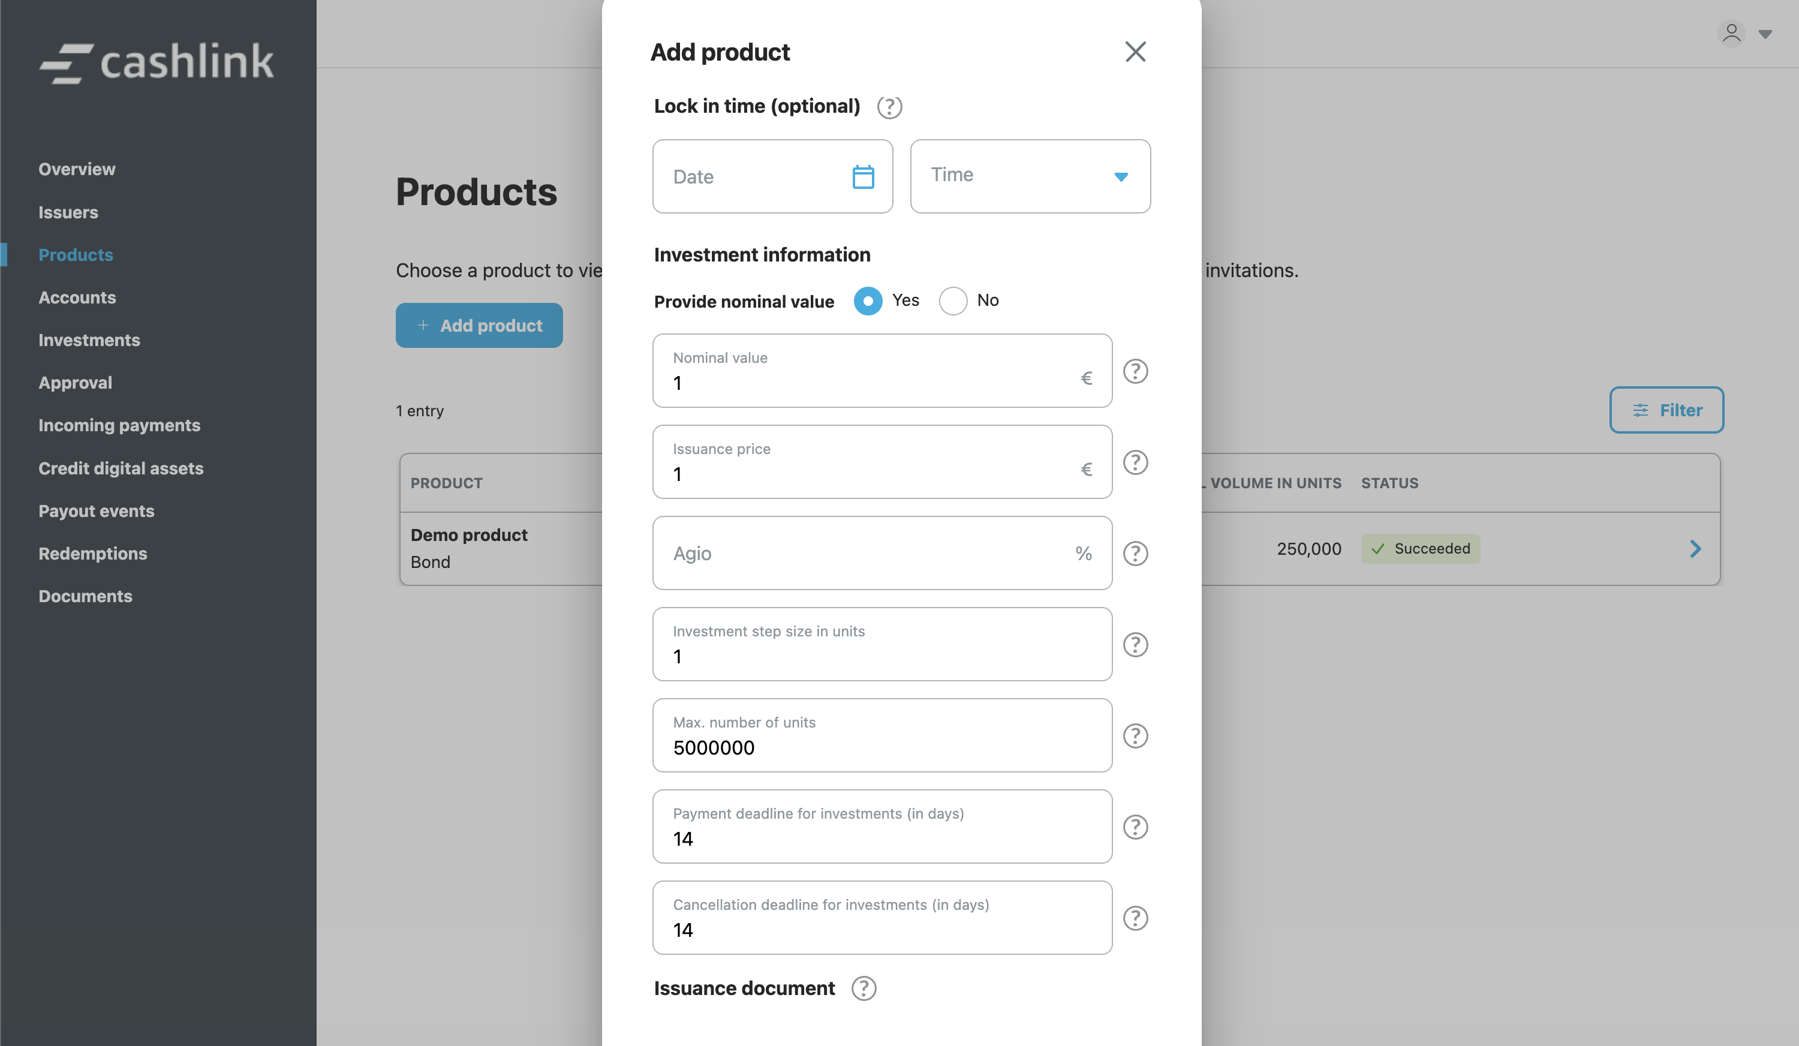Expand the user account menu arrow
Screen dimensions: 1799x1046
tap(1765, 34)
